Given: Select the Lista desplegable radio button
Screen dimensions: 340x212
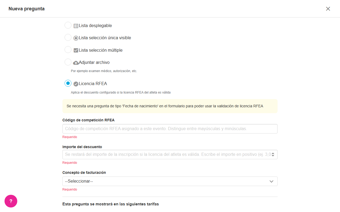Looking at the screenshot, I should coord(68,25).
